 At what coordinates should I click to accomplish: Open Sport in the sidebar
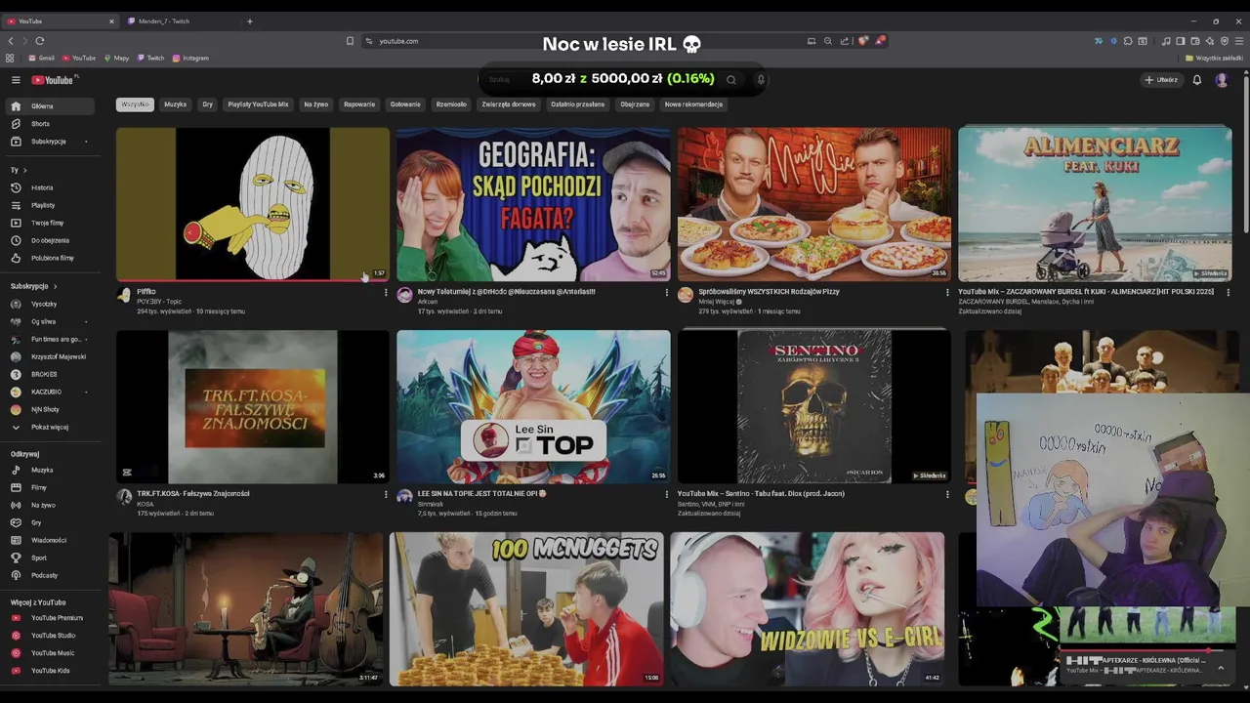click(x=50, y=558)
